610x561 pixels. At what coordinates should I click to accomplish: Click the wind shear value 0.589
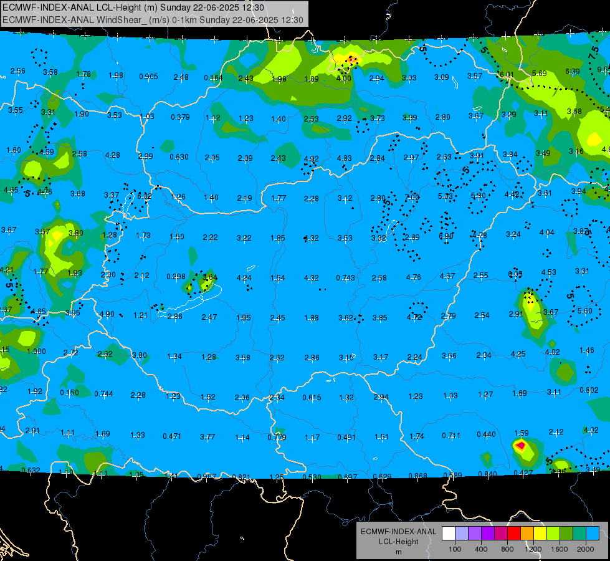452,475
